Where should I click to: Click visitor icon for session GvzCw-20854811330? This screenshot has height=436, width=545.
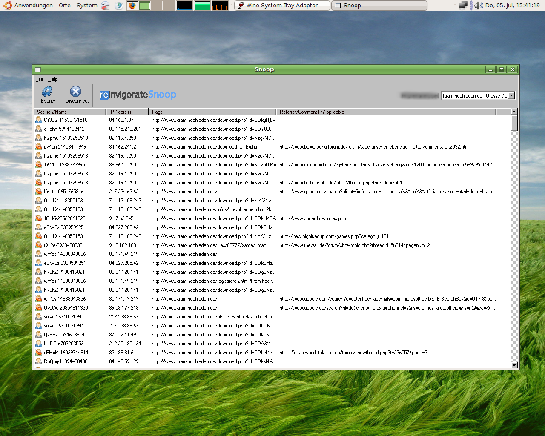(x=38, y=308)
